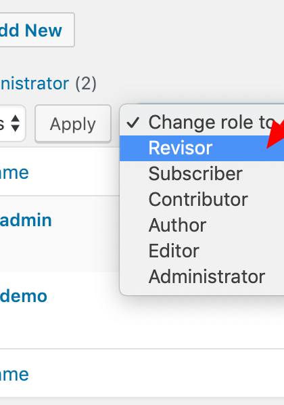Image resolution: width=284 pixels, height=405 pixels.
Task: Open the admin user profile link
Action: click(x=26, y=220)
